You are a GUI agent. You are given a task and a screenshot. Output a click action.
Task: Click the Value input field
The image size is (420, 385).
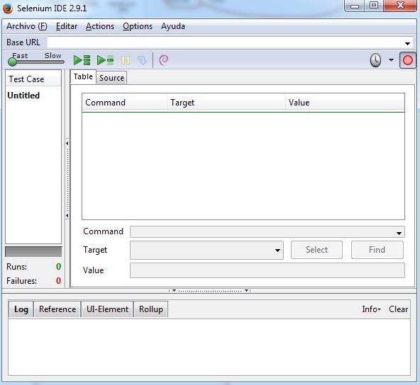coord(267,270)
